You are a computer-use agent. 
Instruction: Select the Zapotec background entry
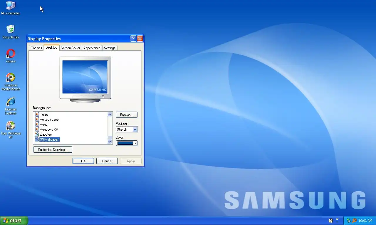46,134
